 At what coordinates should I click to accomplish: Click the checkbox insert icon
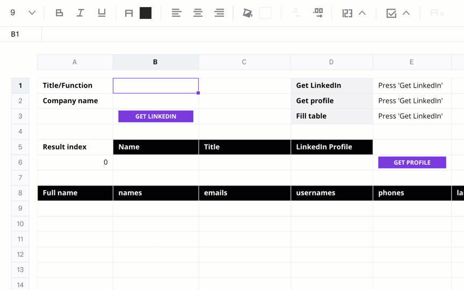click(x=391, y=13)
